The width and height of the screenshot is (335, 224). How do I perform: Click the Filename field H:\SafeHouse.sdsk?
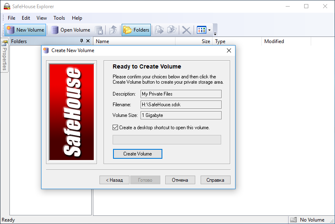(181, 105)
